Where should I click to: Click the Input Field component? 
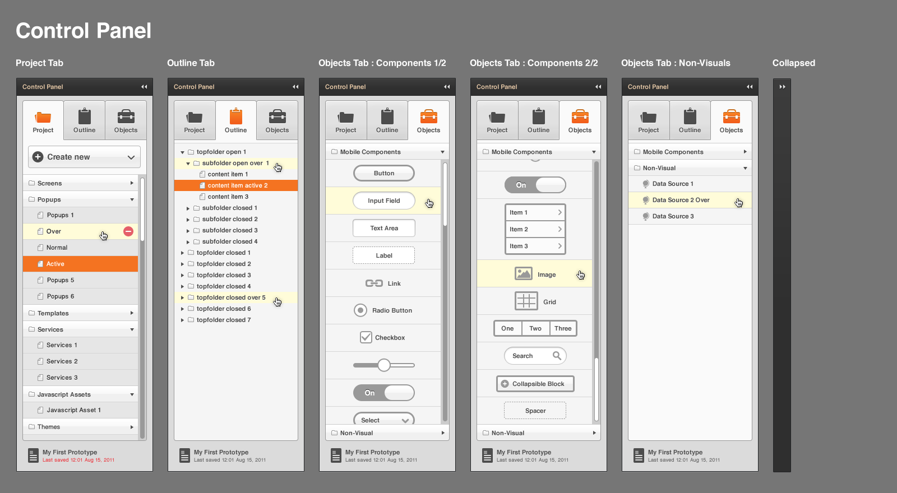[384, 201]
